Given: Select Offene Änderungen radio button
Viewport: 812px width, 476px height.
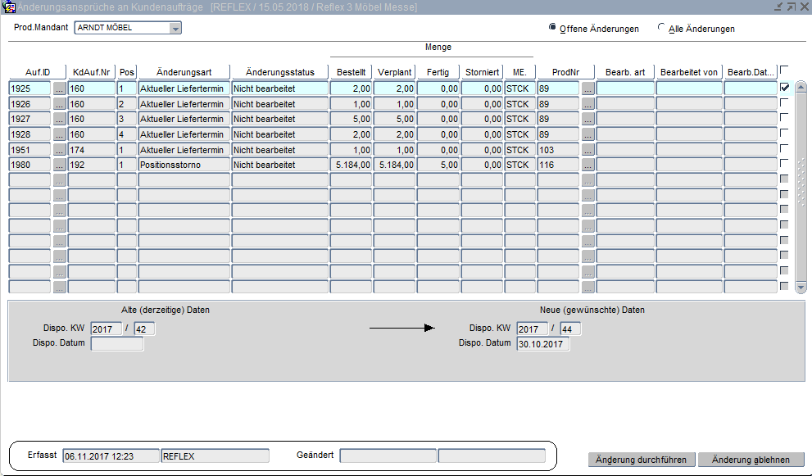Looking at the screenshot, I should pos(552,27).
